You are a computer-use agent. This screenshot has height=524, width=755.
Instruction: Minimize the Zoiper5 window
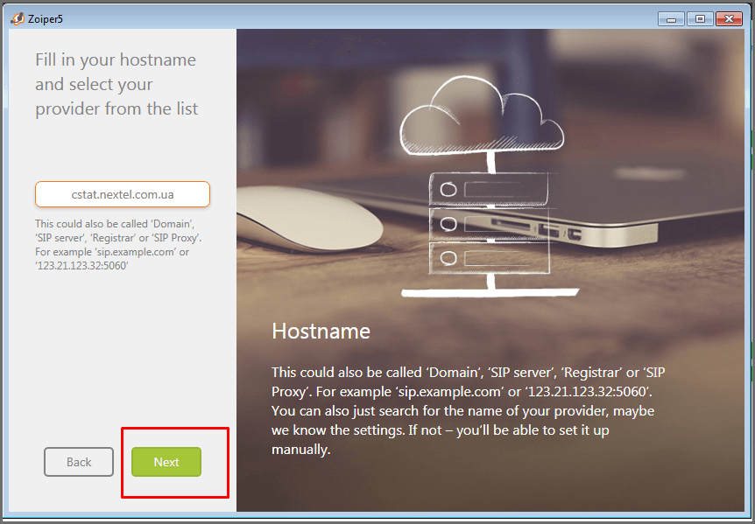click(x=670, y=17)
